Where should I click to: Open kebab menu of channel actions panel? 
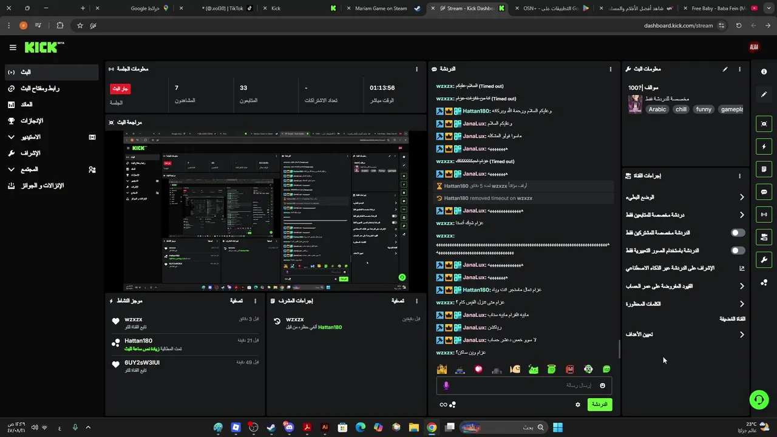point(739,176)
